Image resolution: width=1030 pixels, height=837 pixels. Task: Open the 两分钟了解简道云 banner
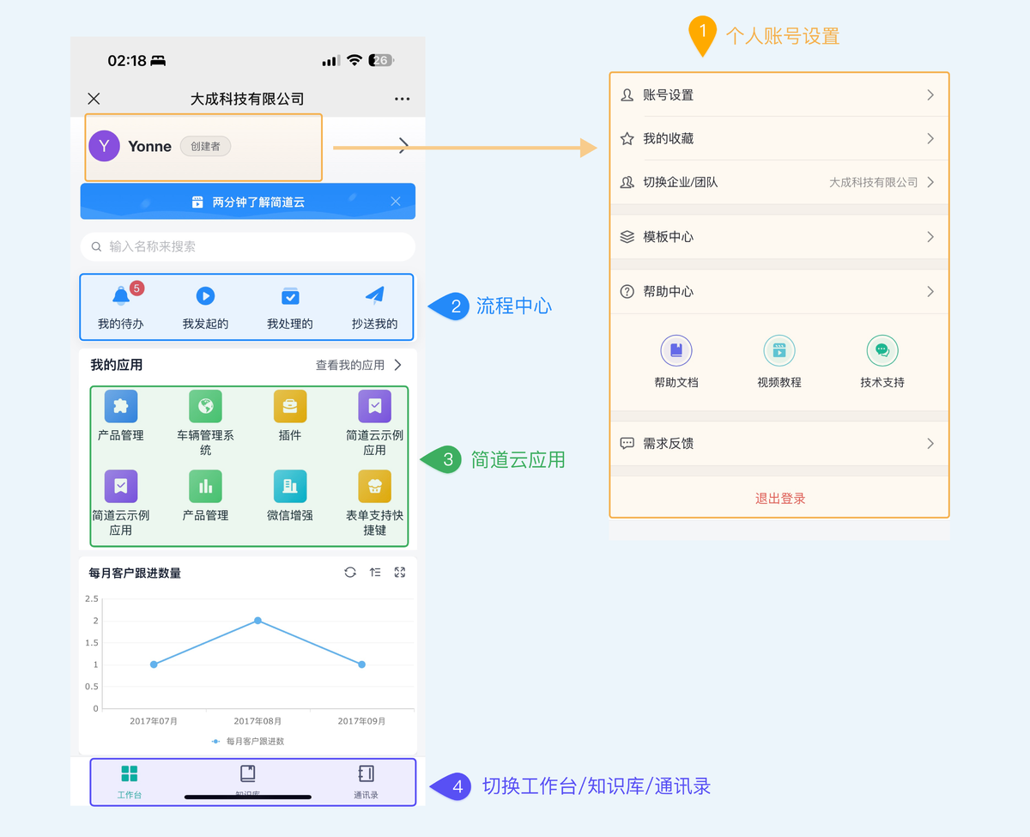pyautogui.click(x=247, y=201)
